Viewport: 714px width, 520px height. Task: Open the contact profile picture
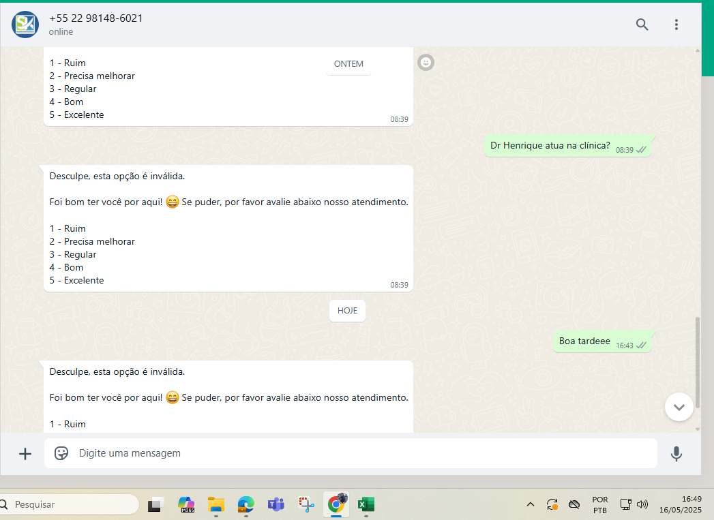click(25, 25)
